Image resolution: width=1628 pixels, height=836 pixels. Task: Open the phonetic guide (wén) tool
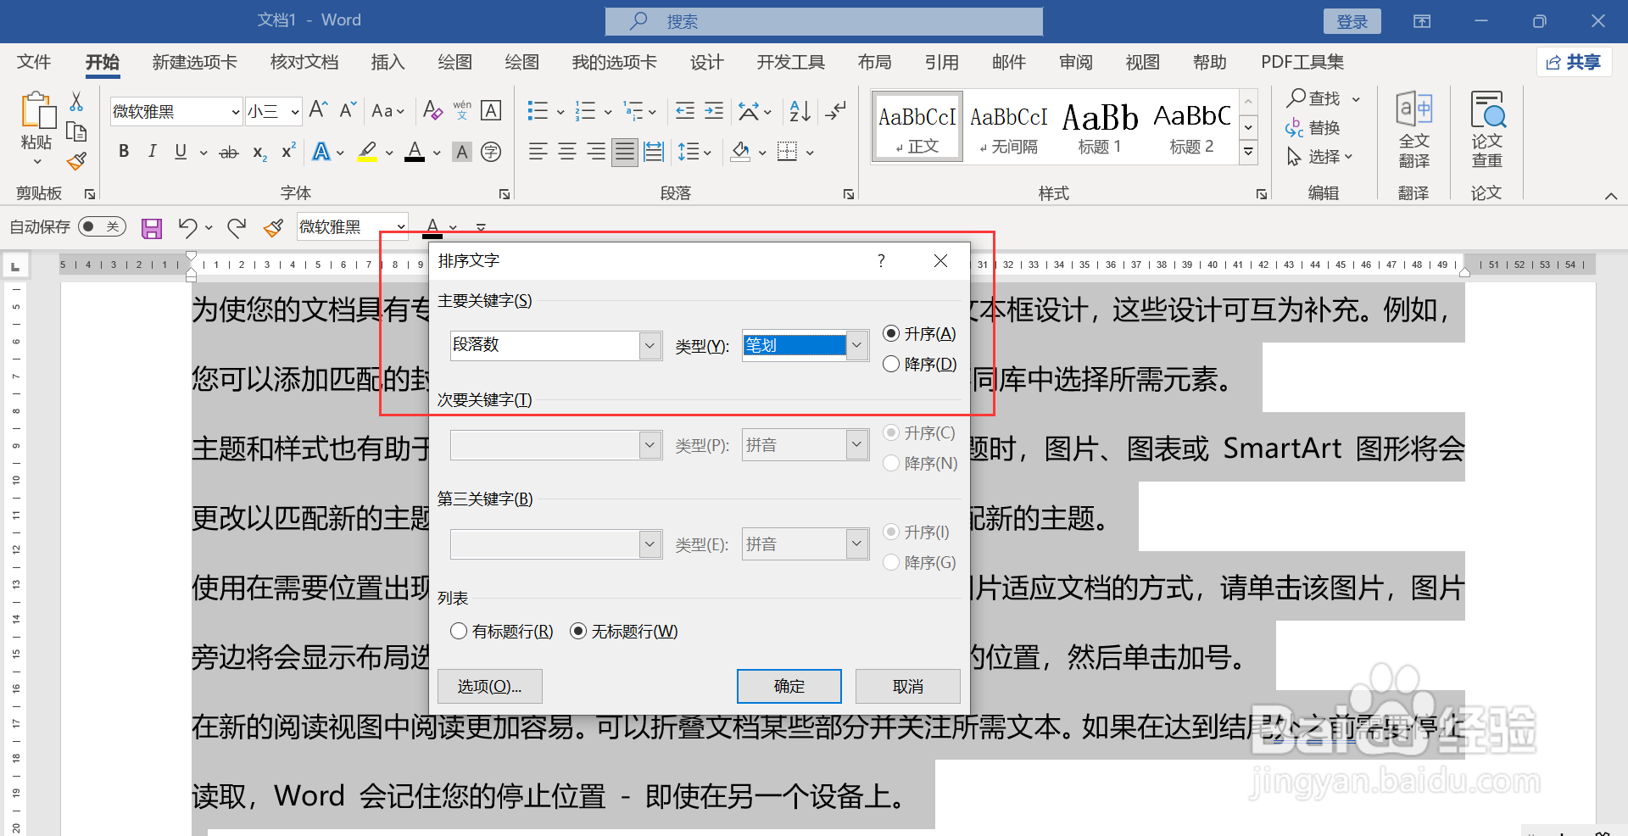click(x=462, y=110)
